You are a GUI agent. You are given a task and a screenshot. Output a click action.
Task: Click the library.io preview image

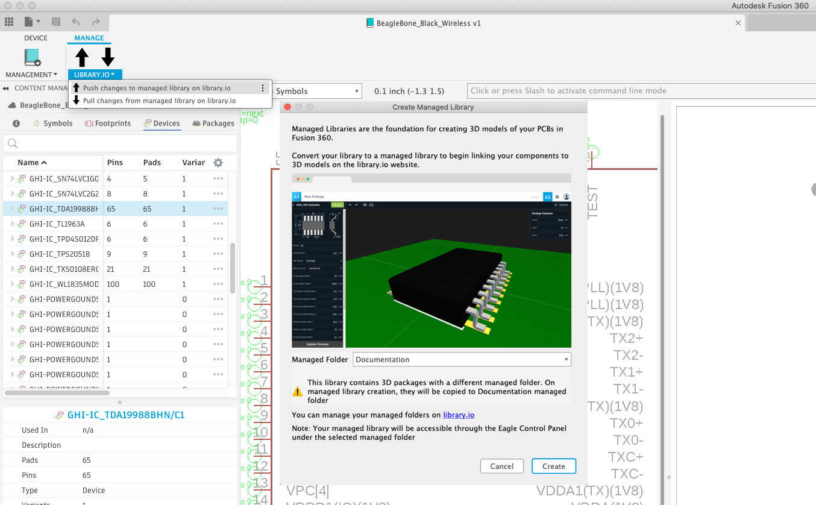pyautogui.click(x=432, y=261)
